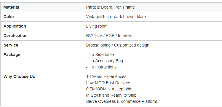Click the Why Choose Us label

click(x=19, y=76)
